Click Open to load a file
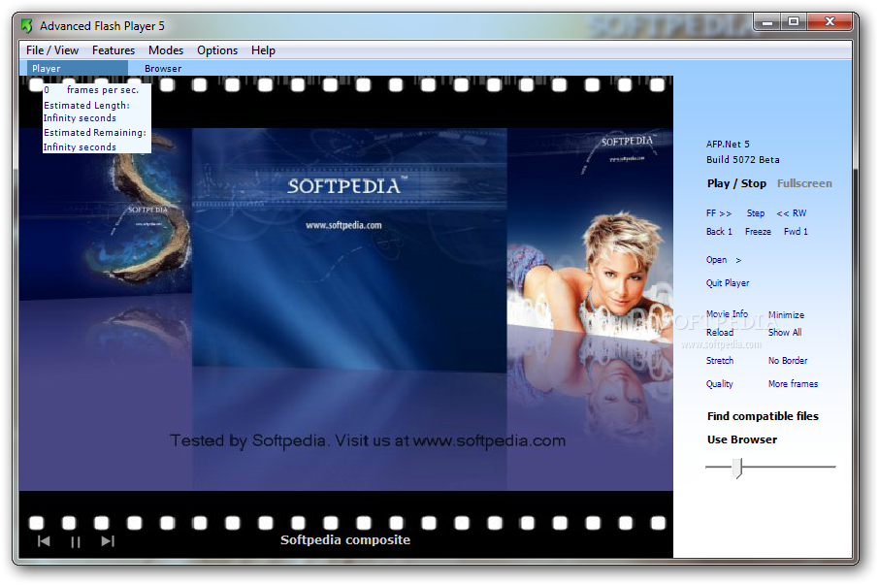This screenshot has width=879, height=585. click(716, 260)
